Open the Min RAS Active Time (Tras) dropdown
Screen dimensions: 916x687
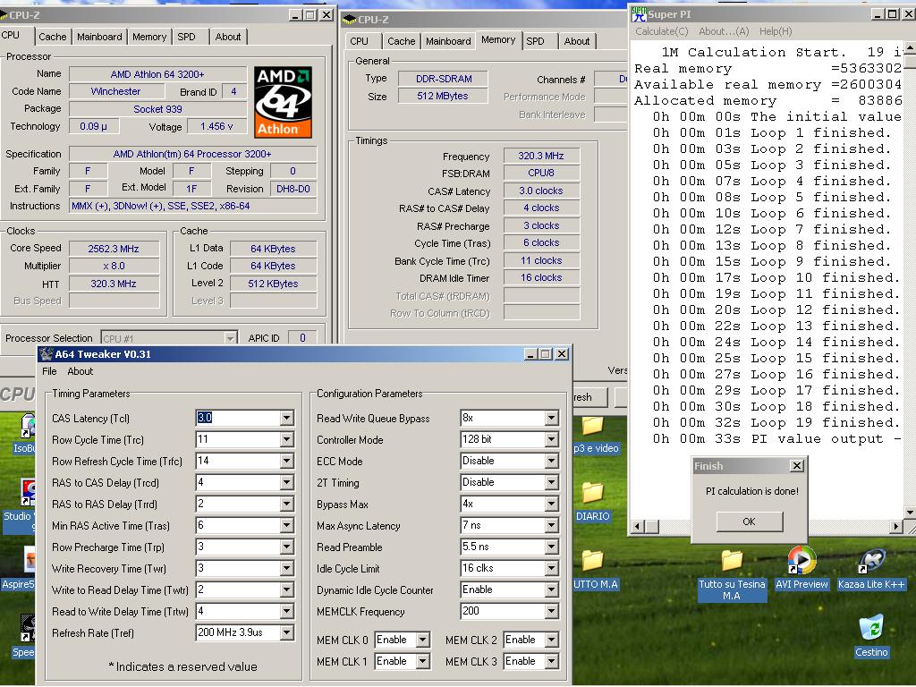pyautogui.click(x=286, y=526)
